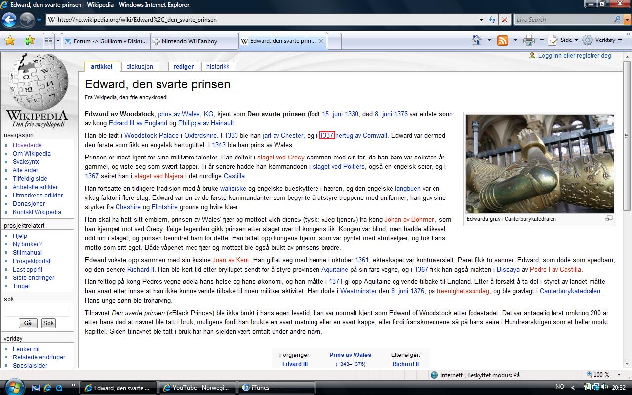
Task: Click the address bar URL field
Action: click(x=267, y=20)
